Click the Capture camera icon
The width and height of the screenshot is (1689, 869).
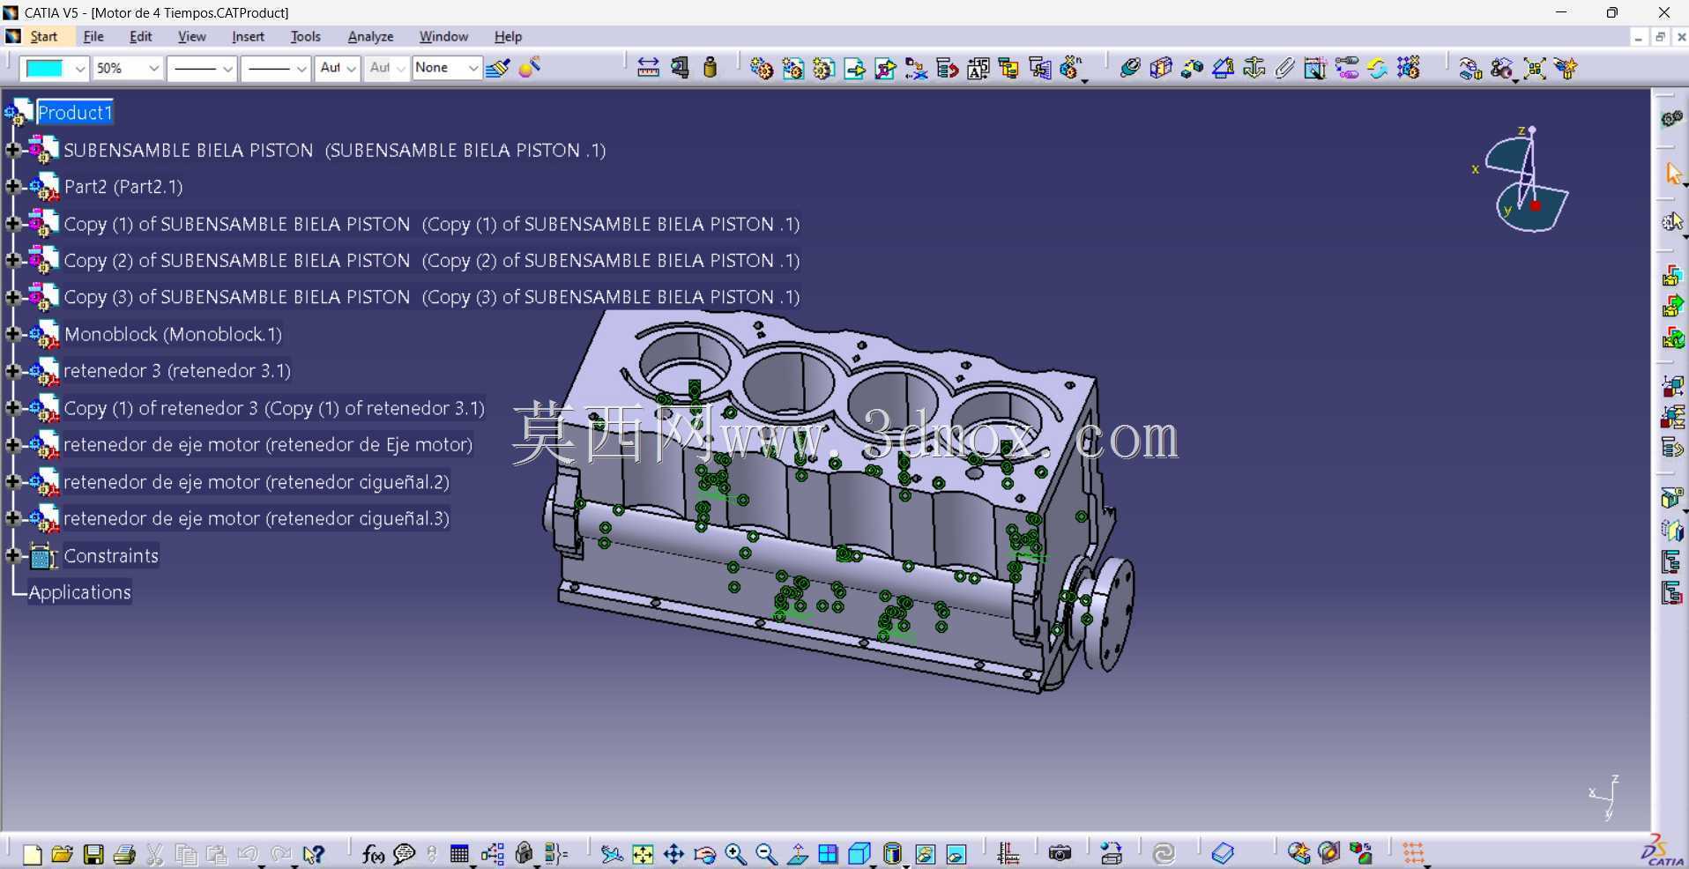tap(1060, 854)
